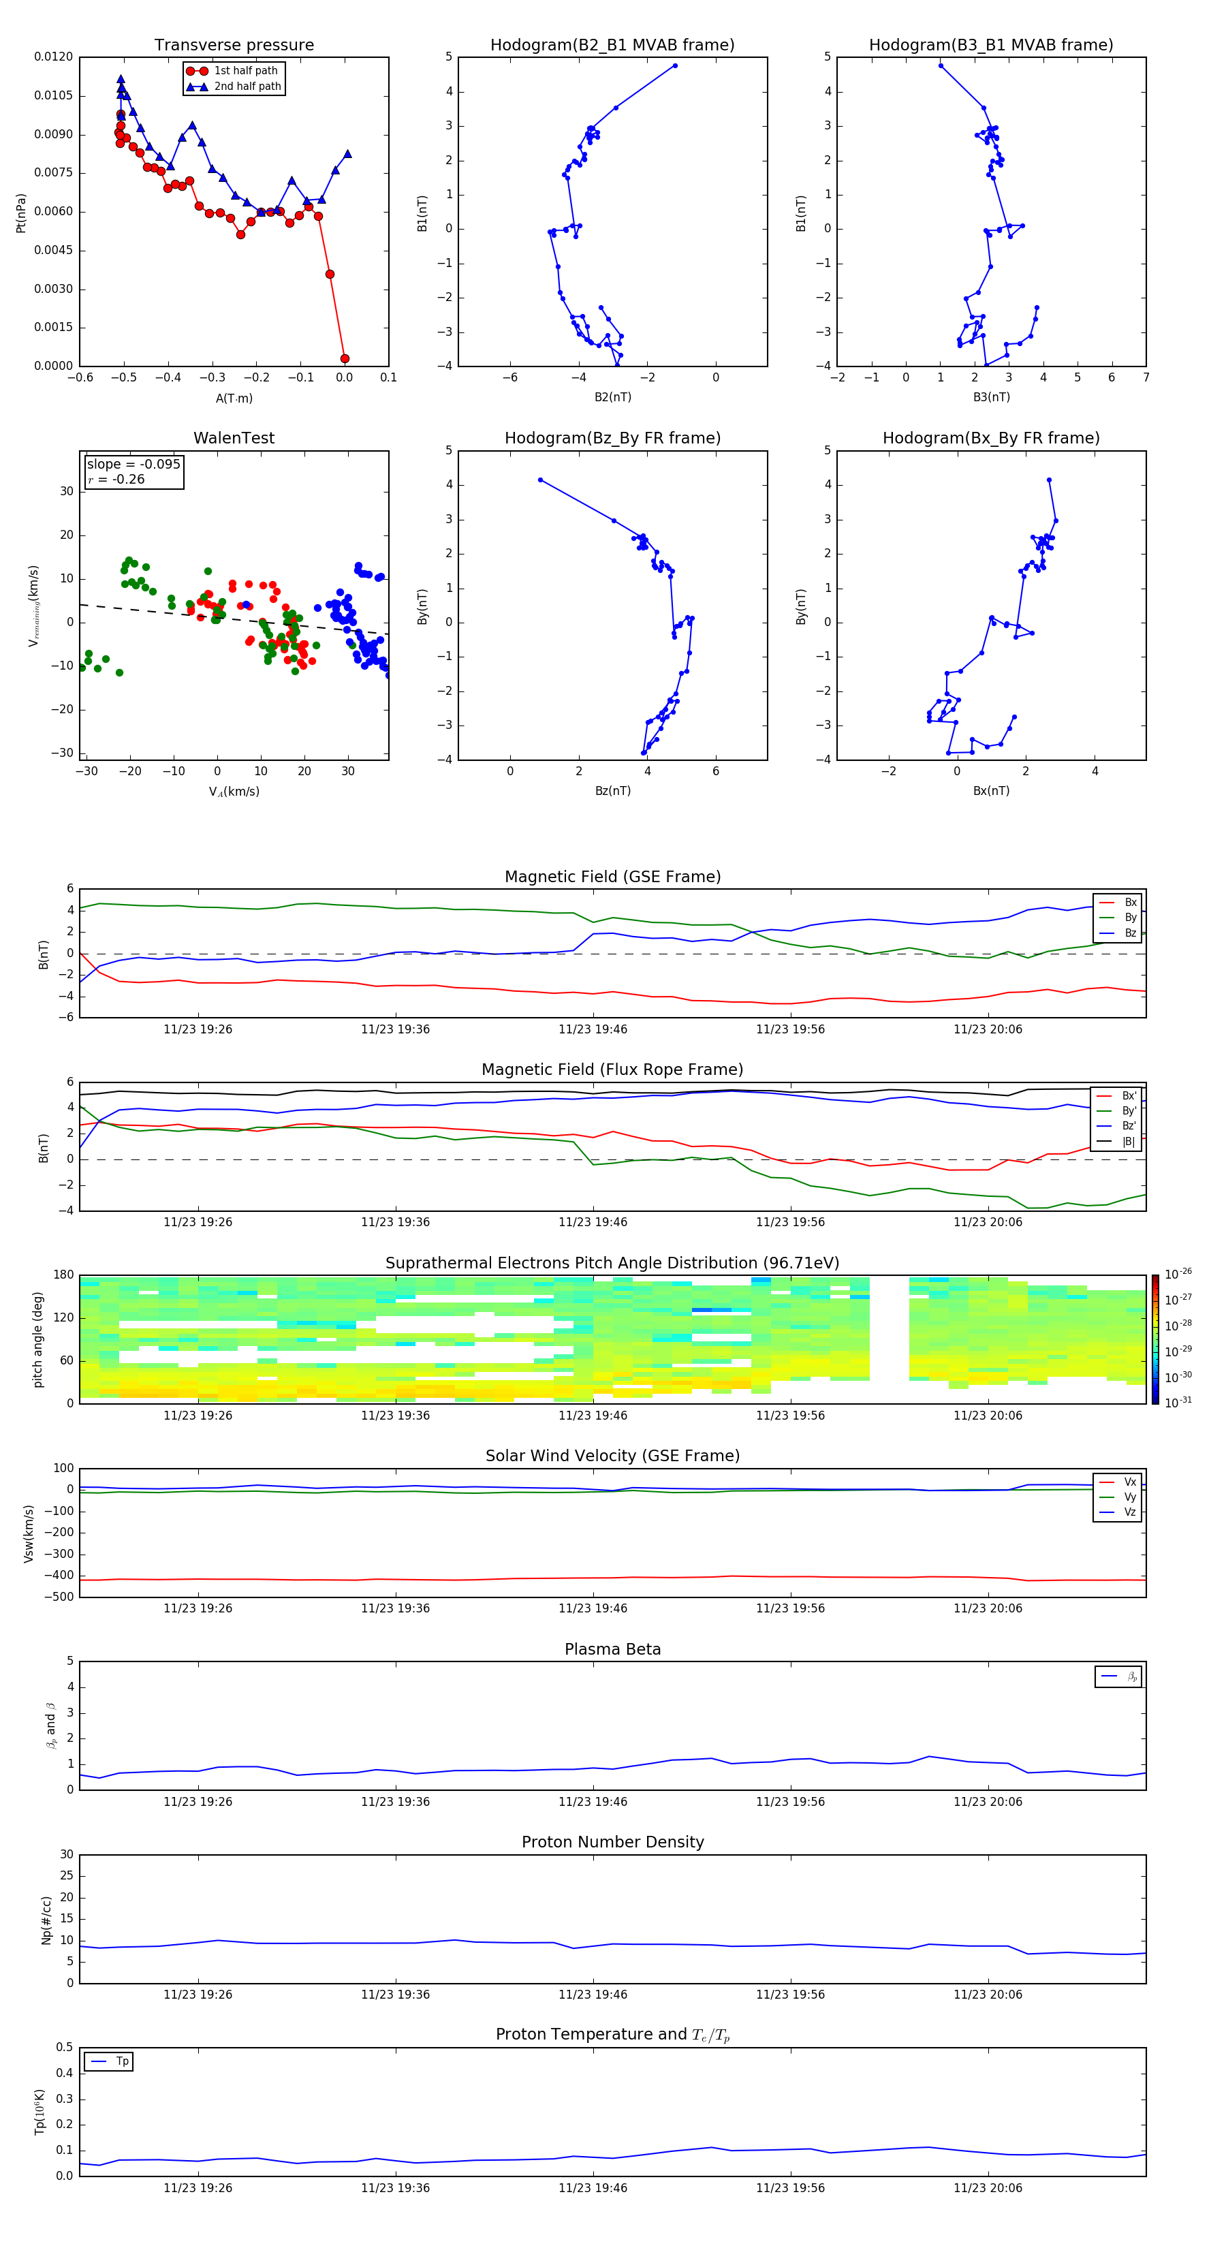Click 'Magnetic Field (GSE Frame)' title
This screenshot has width=1226, height=2248.
(x=612, y=877)
